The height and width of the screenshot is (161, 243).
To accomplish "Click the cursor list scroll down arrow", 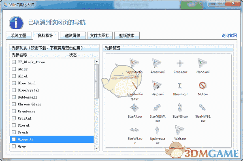I will click(96, 148).
